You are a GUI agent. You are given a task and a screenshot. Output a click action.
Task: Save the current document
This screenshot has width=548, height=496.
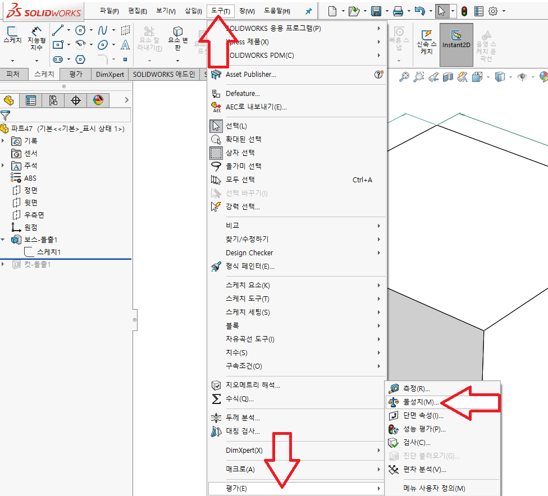(376, 11)
